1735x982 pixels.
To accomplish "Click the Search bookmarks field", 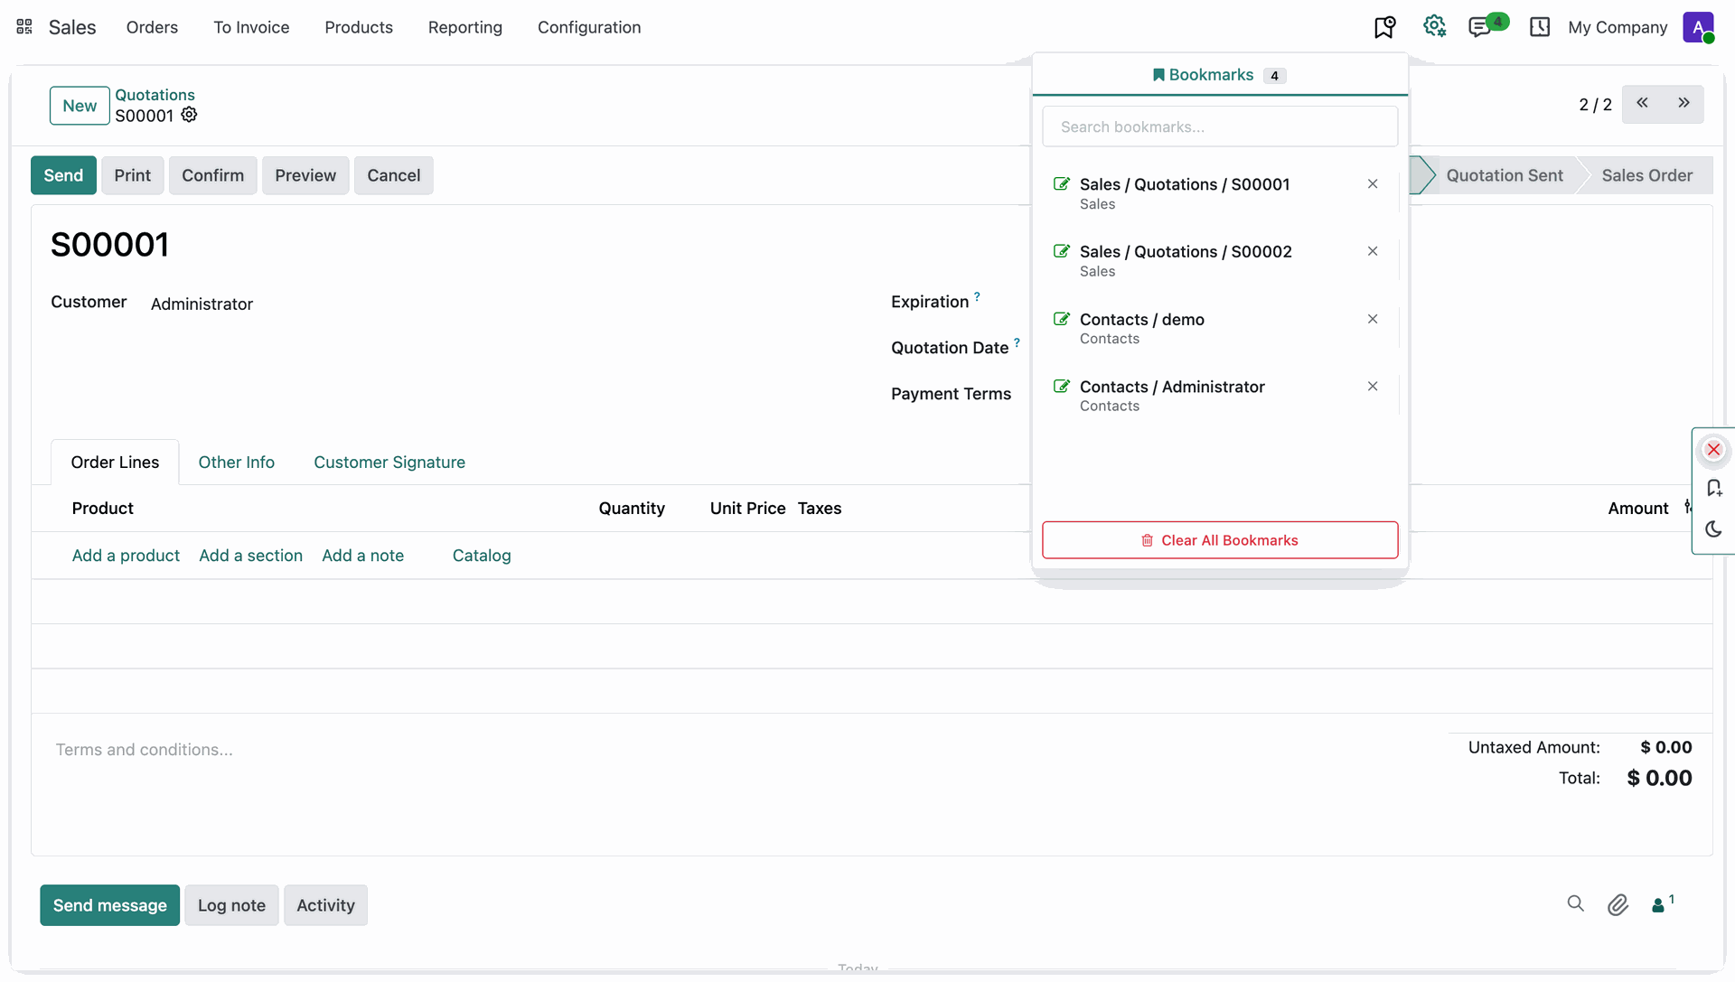I will click(1220, 126).
